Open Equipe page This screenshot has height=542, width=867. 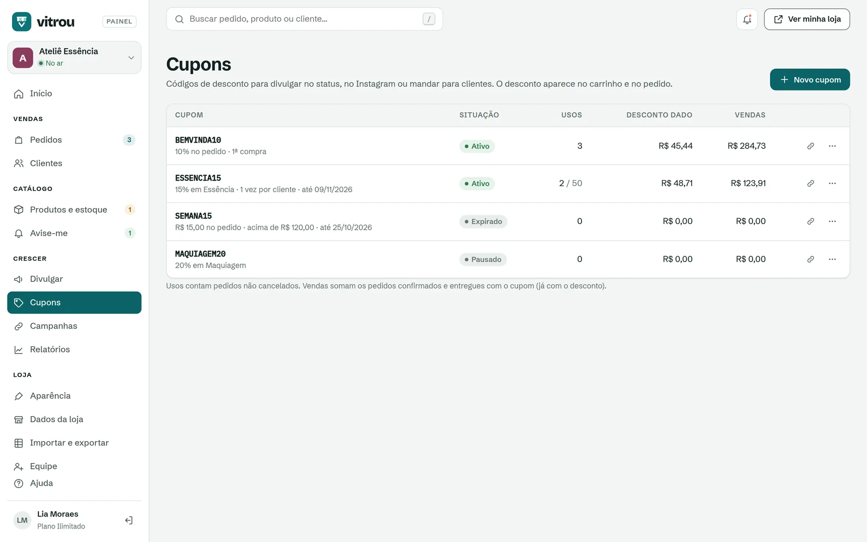coord(74,466)
